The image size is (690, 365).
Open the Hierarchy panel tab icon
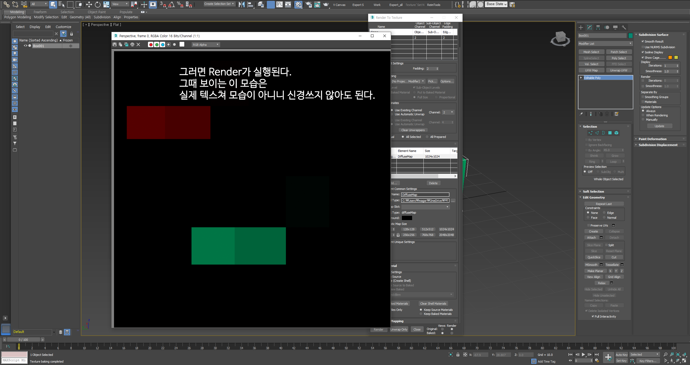coord(598,27)
